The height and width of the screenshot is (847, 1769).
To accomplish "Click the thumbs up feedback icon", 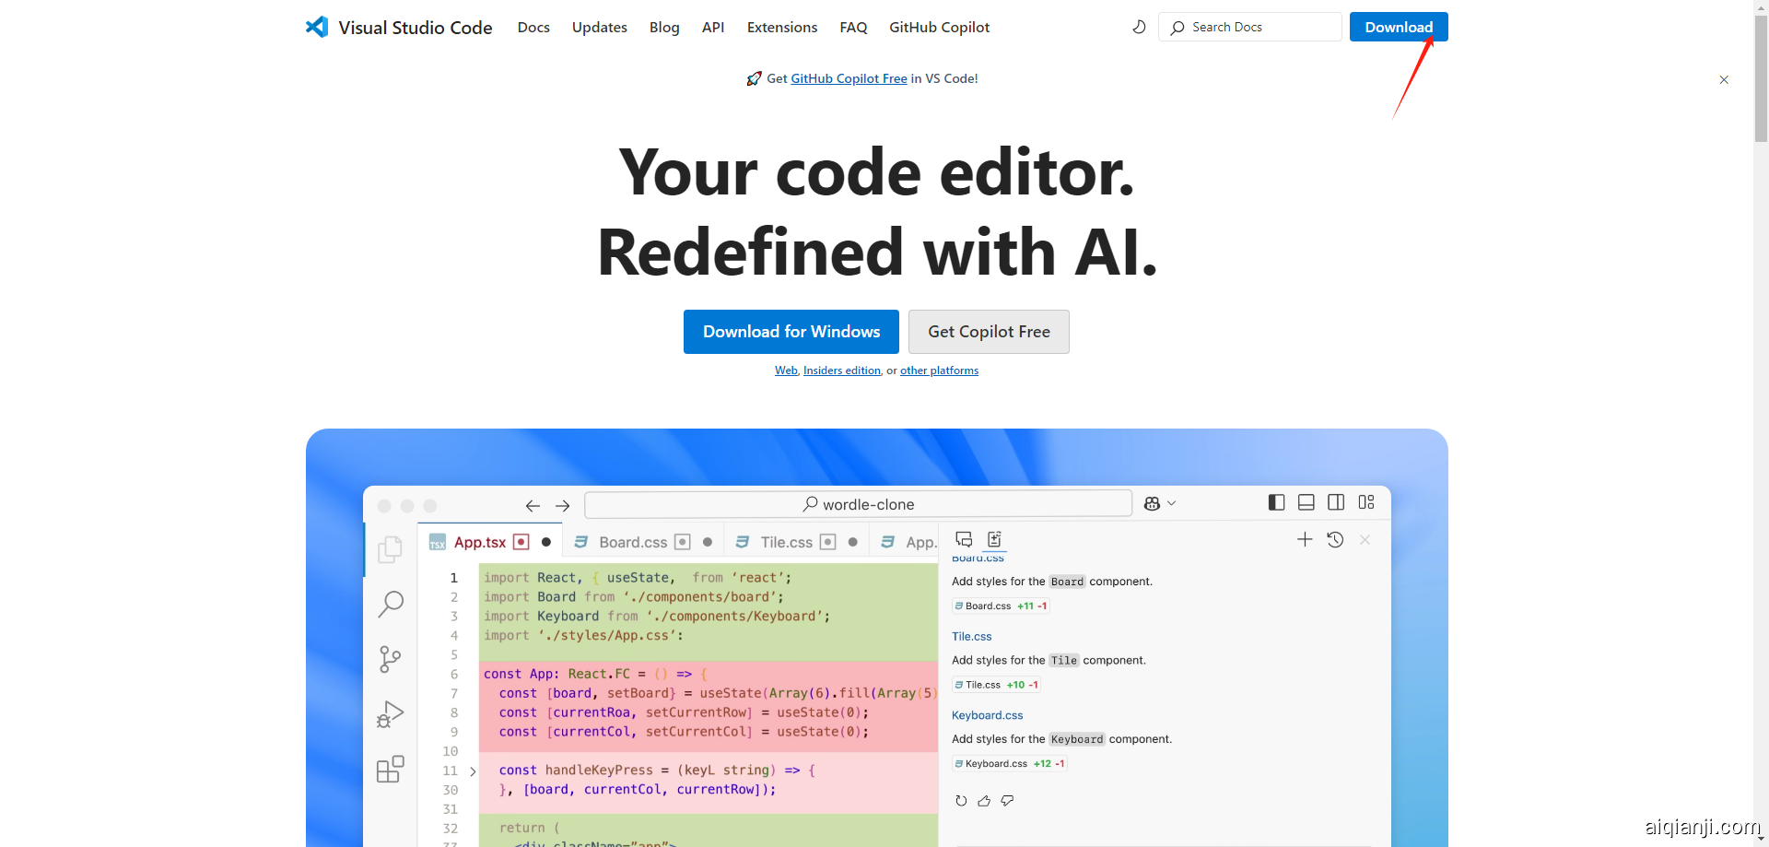I will point(984,801).
